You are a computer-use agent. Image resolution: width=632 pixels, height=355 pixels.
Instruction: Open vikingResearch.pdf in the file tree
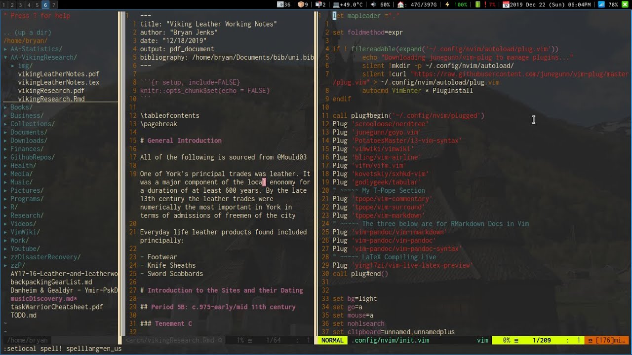pos(51,91)
